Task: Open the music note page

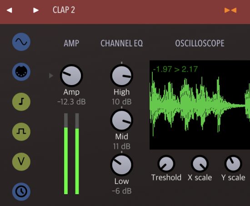Action: click(21, 102)
